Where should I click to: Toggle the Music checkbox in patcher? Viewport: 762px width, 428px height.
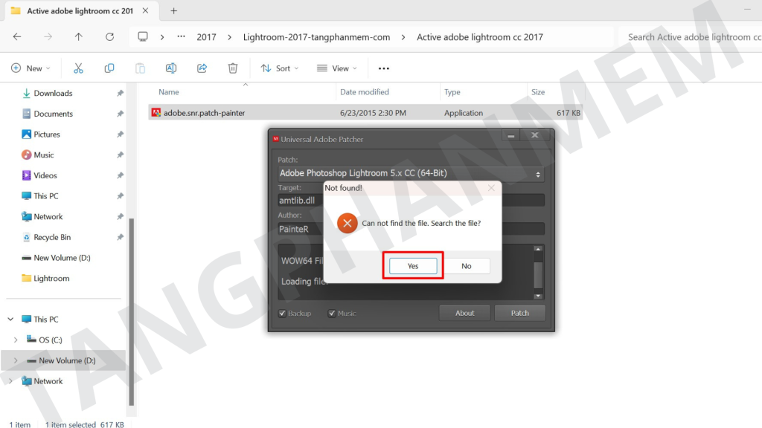[x=332, y=314]
